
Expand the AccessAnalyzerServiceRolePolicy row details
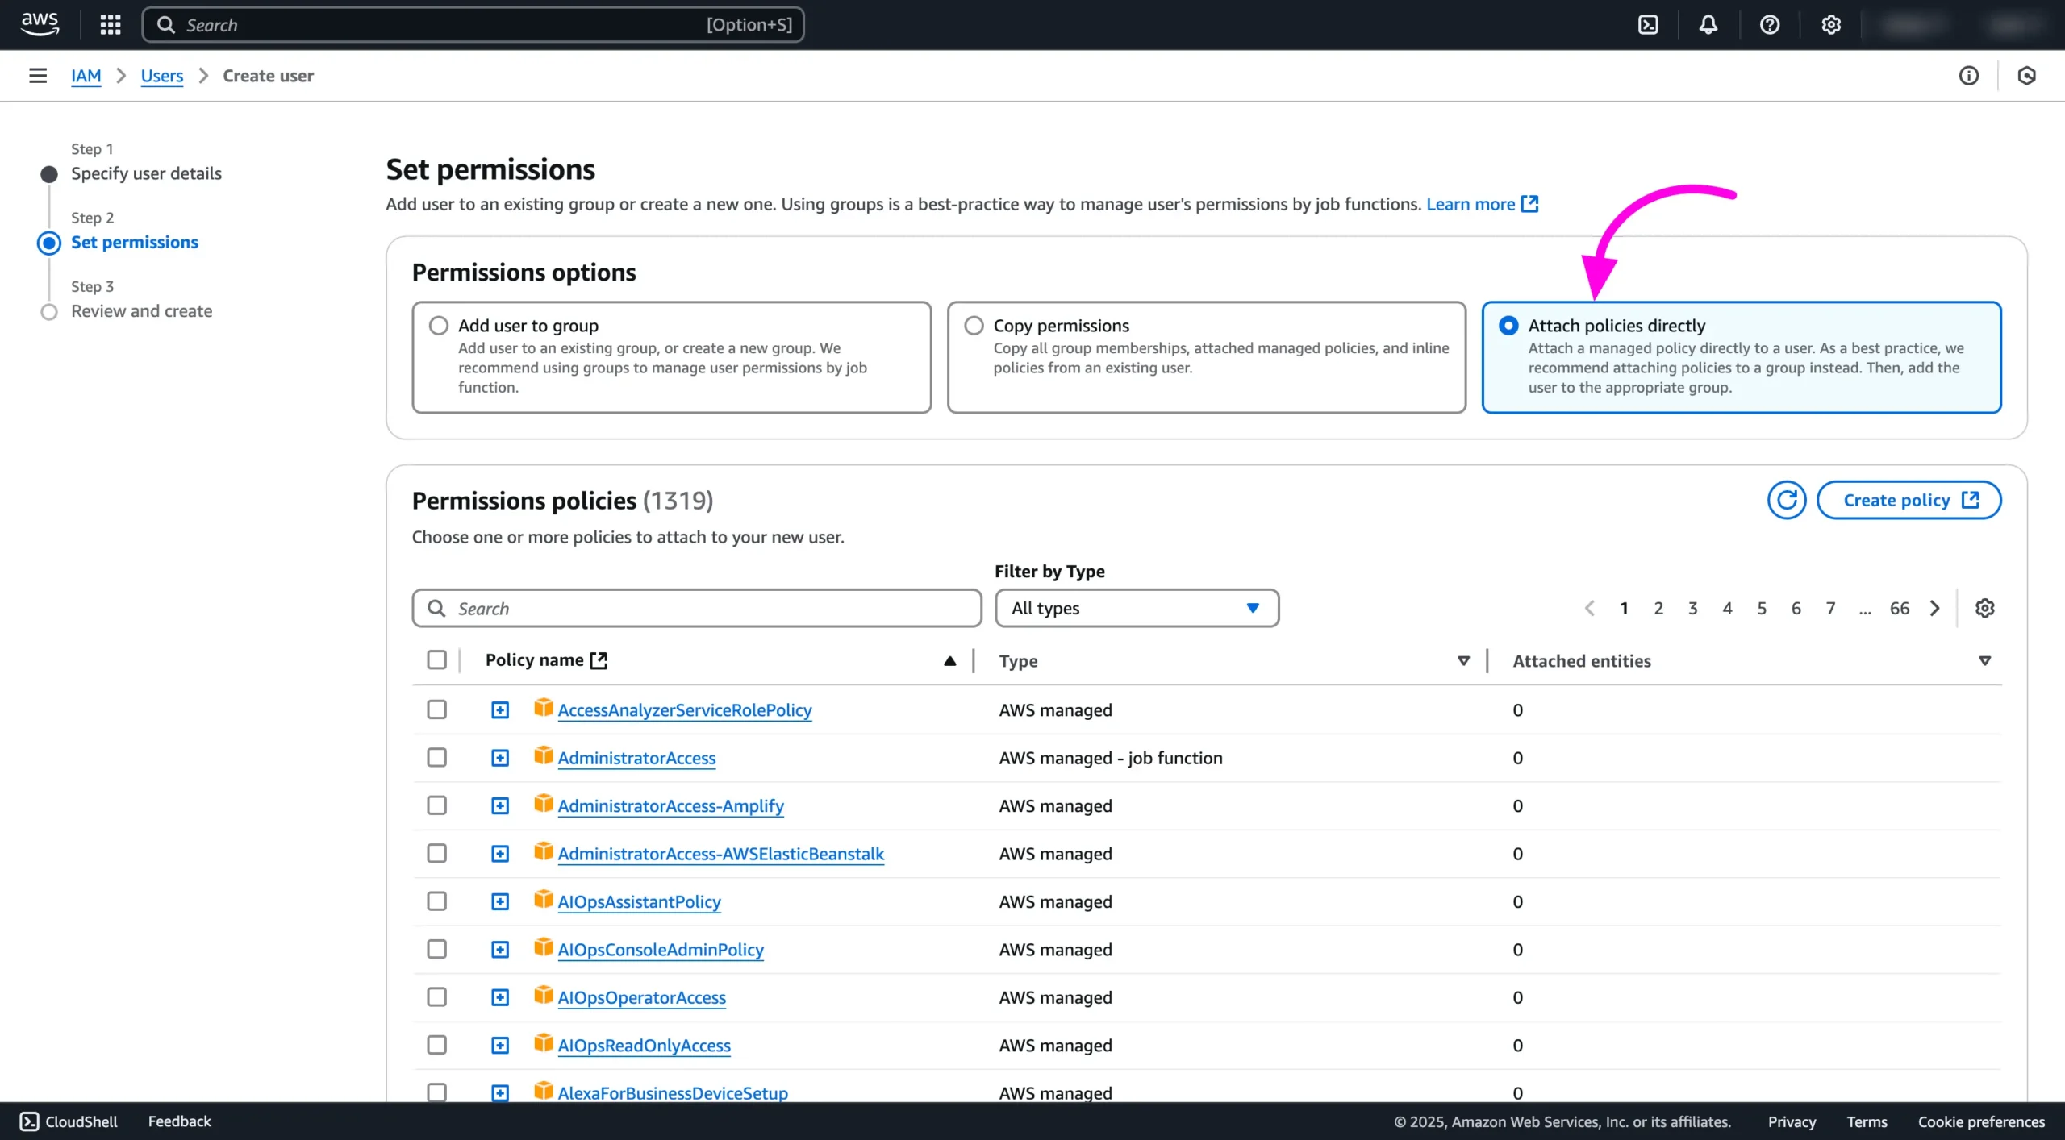[x=500, y=709]
